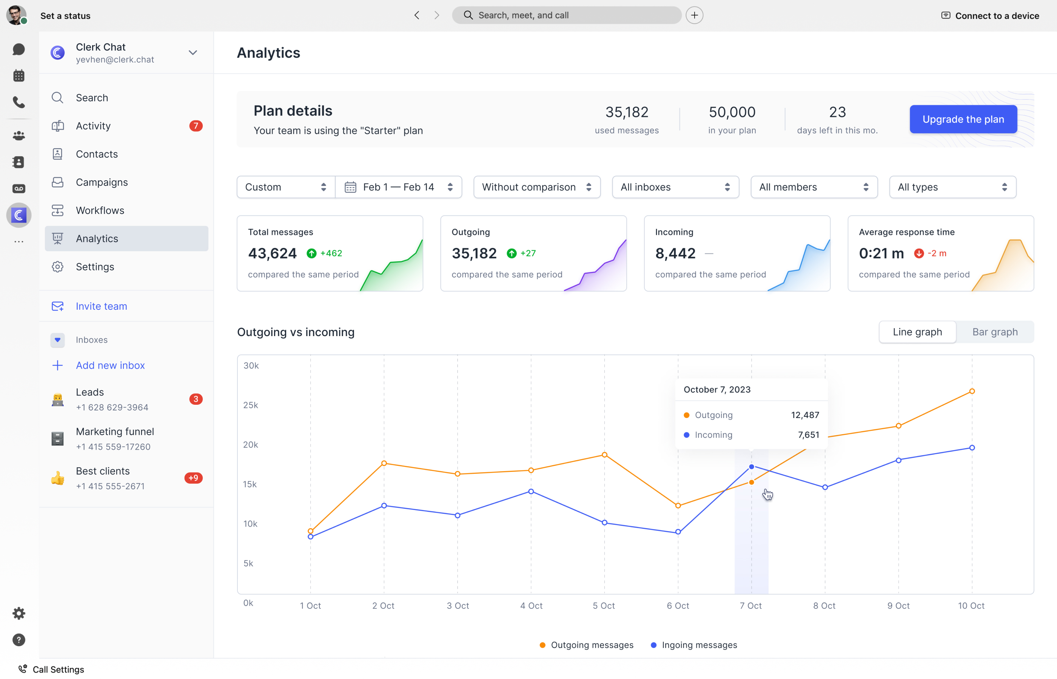Click the plus icon beside search bar
The image size is (1057, 679).
[x=694, y=15]
